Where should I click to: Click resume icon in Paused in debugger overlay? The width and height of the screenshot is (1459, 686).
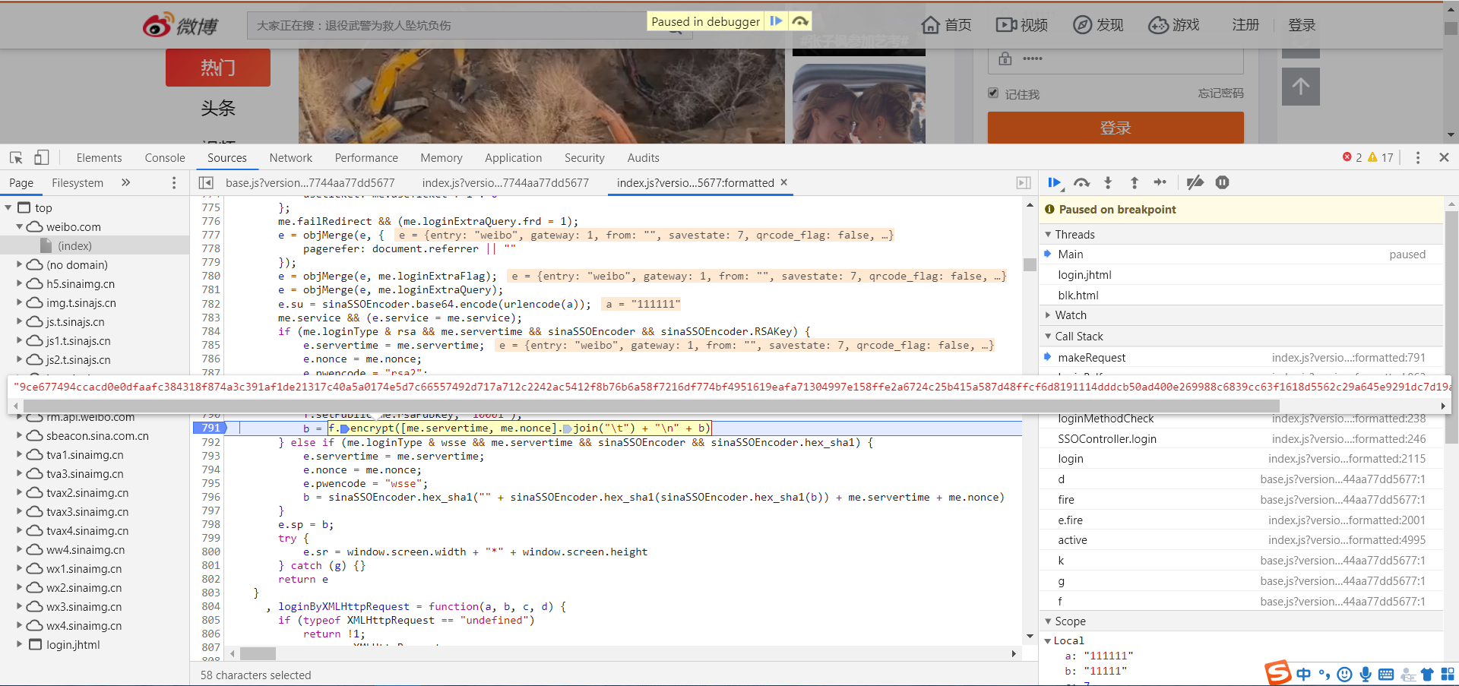point(776,21)
